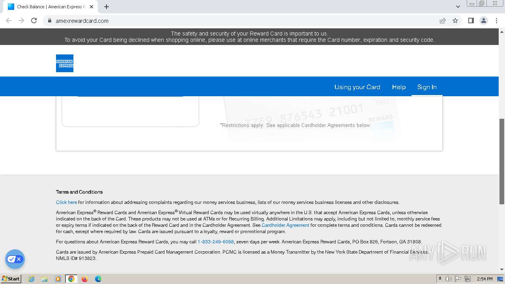The height and width of the screenshot is (284, 505).
Task: Open the Cardholder Agreement link
Action: pyautogui.click(x=285, y=225)
